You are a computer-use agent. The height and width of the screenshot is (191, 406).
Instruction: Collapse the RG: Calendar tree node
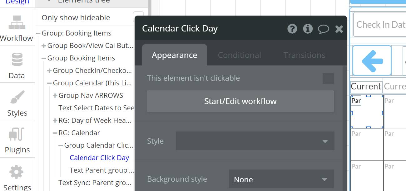point(55,133)
